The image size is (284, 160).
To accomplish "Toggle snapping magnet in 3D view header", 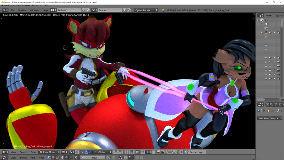I will 143,152.
